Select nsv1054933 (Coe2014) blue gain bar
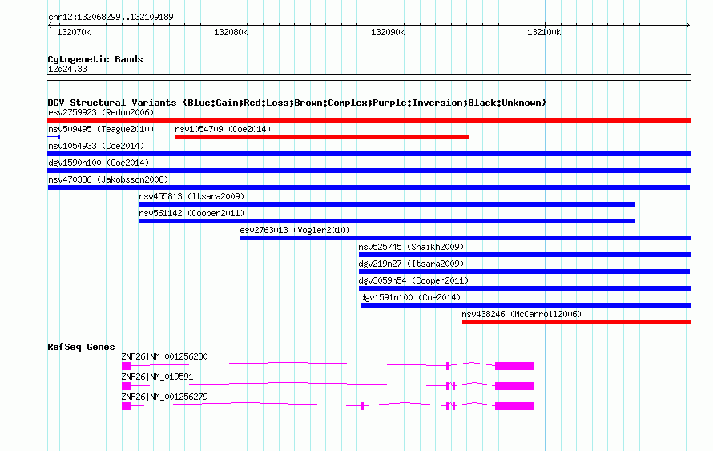713x451 pixels. pos(369,154)
